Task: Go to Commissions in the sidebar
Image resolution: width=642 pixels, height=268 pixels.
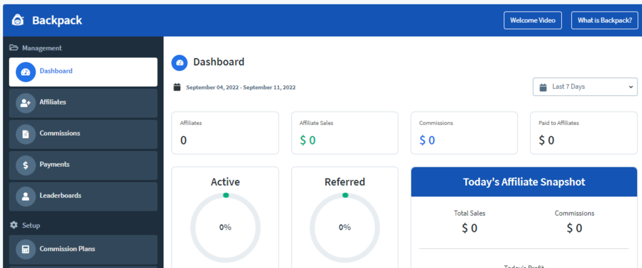Action: (x=83, y=134)
